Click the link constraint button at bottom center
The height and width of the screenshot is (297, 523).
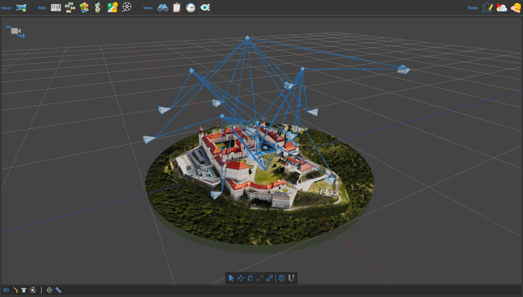click(269, 278)
